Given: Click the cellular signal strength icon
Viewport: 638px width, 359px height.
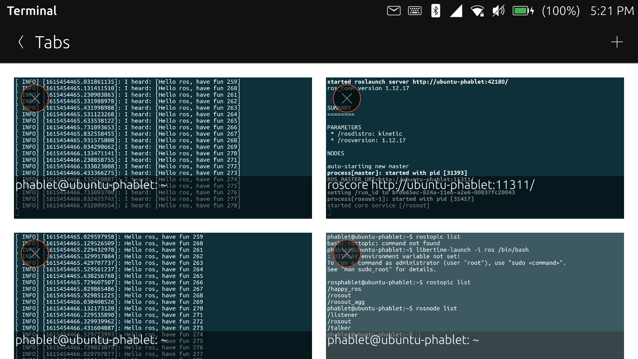Looking at the screenshot, I should pyautogui.click(x=456, y=11).
